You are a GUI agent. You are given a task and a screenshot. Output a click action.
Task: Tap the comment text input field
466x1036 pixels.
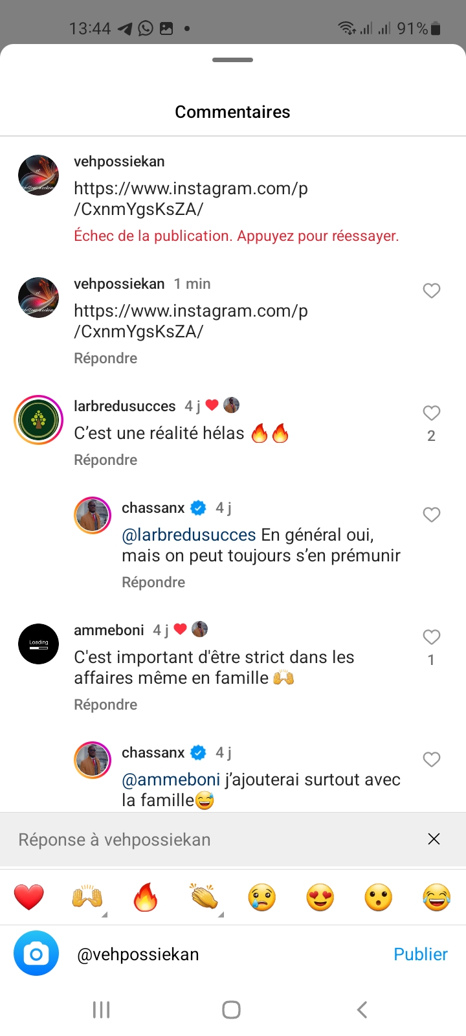[227, 954]
